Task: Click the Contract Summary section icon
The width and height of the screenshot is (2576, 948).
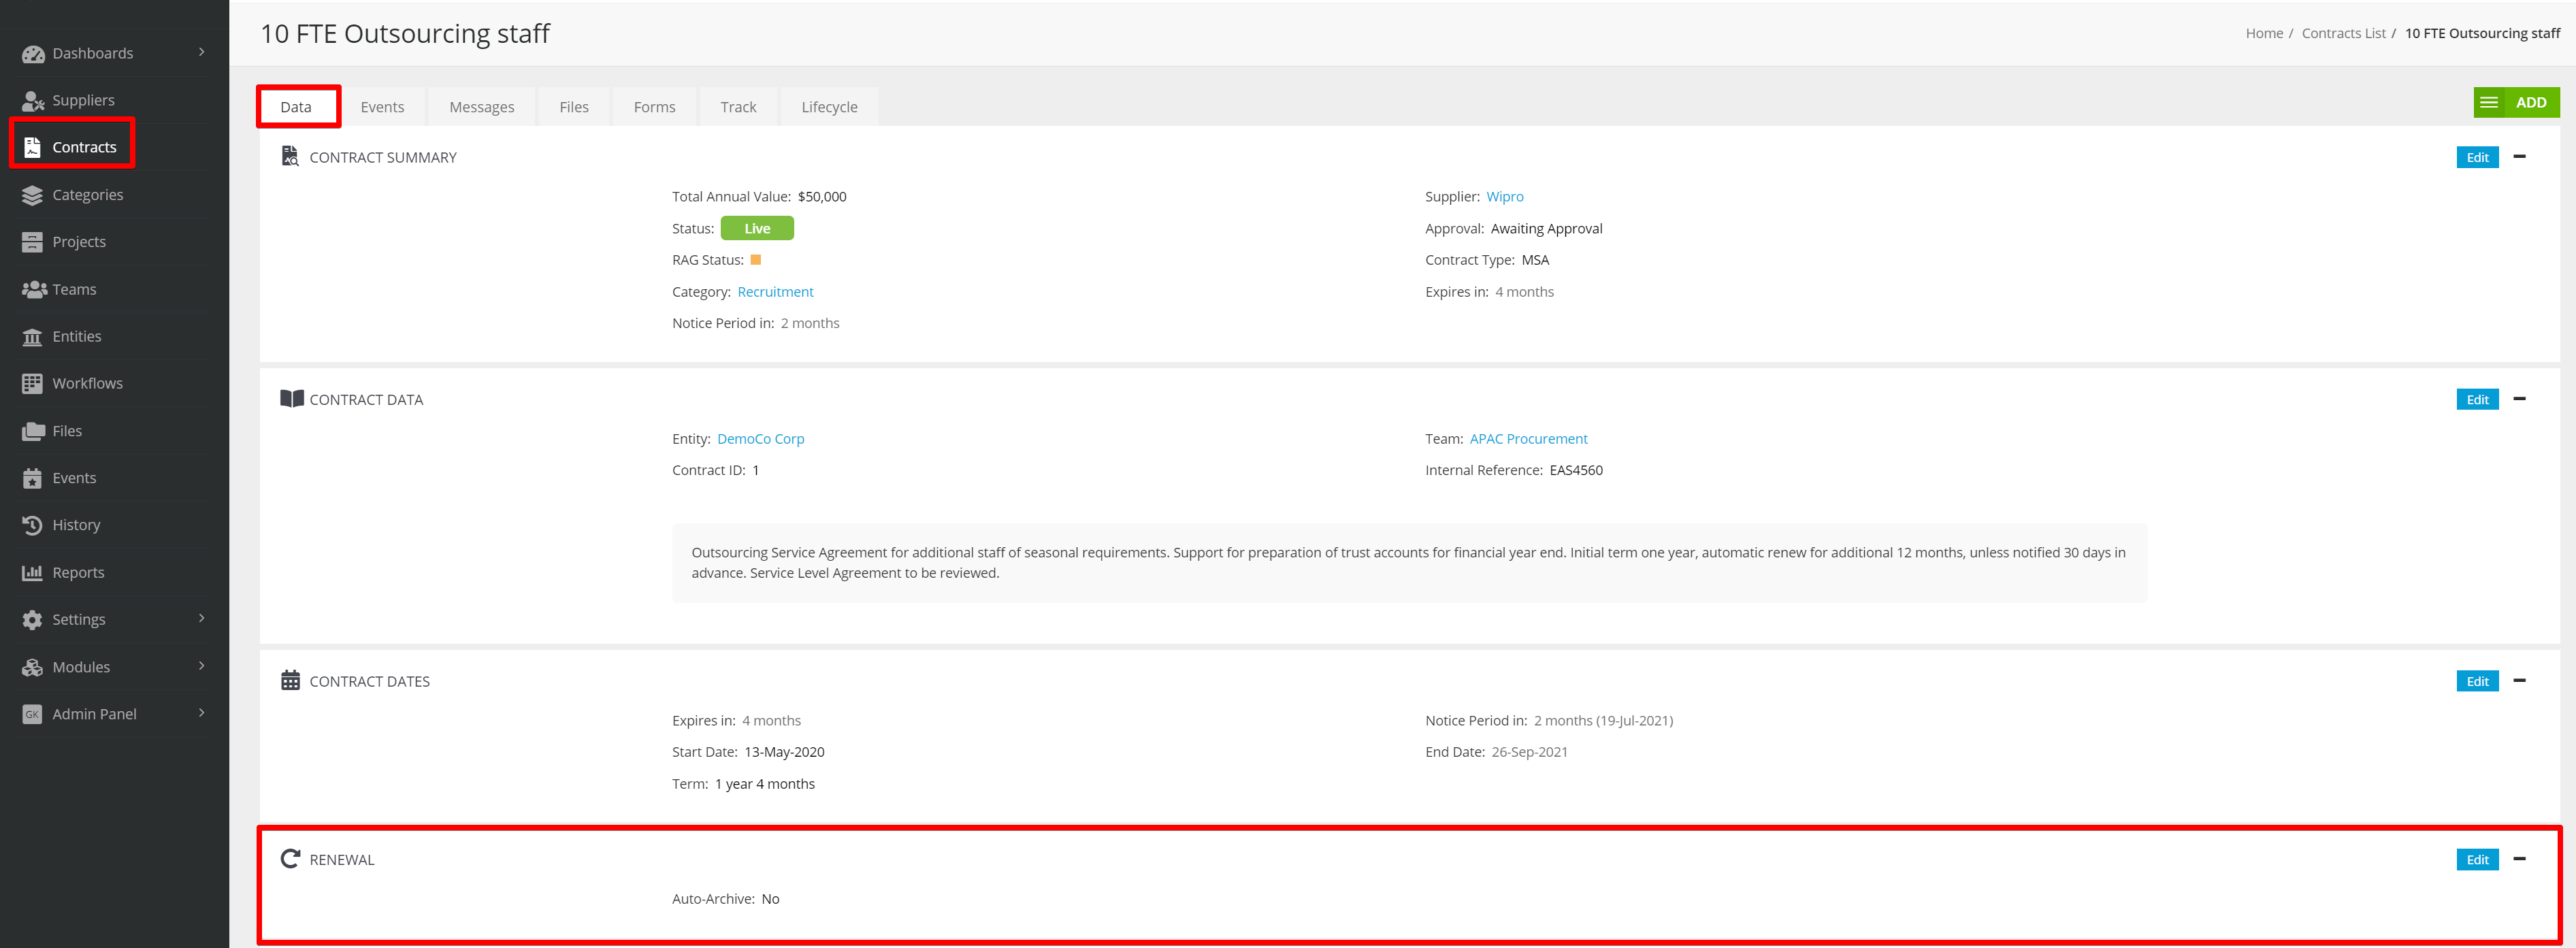Action: point(290,156)
